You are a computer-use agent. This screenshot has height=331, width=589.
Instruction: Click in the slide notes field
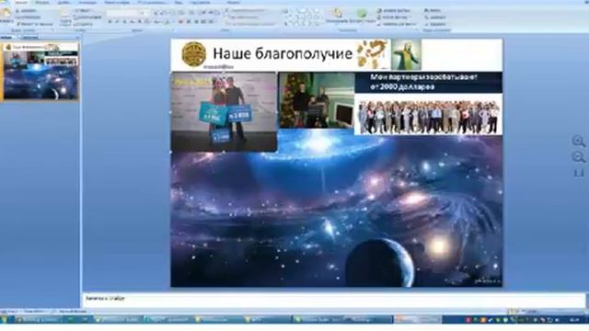click(x=333, y=301)
